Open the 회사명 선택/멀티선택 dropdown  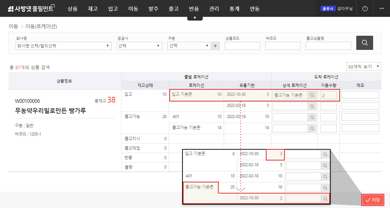[63, 46]
